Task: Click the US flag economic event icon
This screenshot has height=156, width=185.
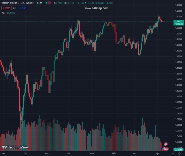Action: pyautogui.click(x=164, y=148)
